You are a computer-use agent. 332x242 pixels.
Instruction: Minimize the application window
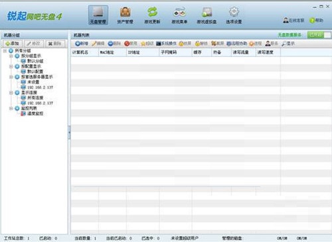click(x=315, y=7)
